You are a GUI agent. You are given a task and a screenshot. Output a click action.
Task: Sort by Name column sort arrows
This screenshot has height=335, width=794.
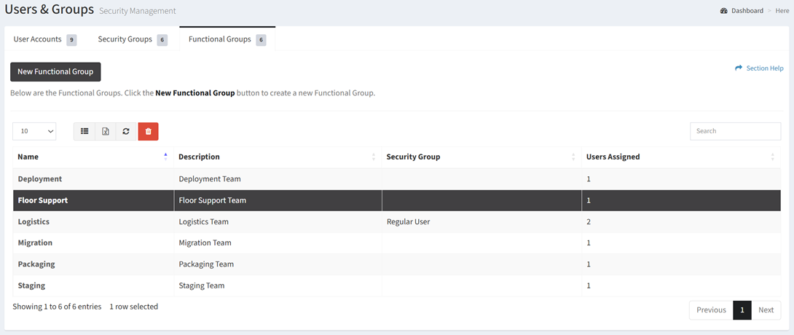(165, 157)
